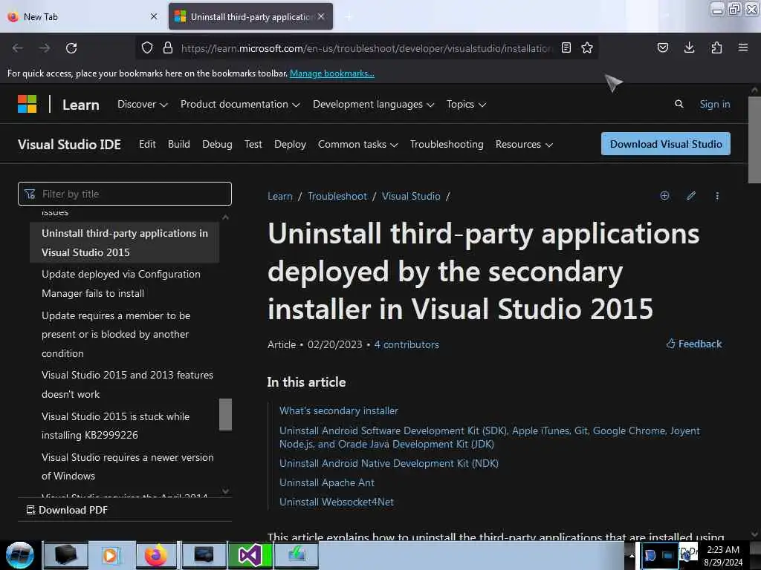Jump to Uninstall Apache Ant section
The height and width of the screenshot is (570, 761).
pos(327,482)
